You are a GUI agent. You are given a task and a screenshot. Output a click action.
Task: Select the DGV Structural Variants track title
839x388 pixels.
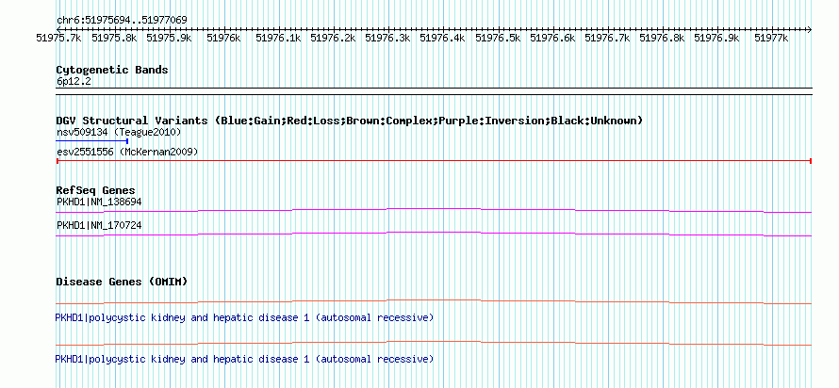pyautogui.click(x=349, y=121)
